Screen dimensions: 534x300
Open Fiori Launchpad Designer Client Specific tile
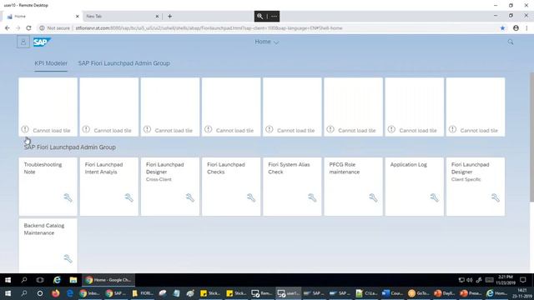(x=476, y=187)
